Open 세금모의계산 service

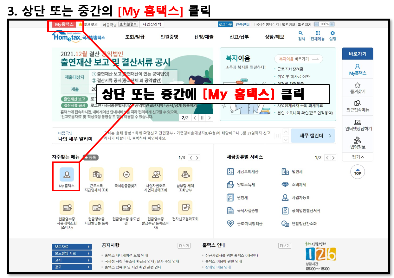point(242,172)
